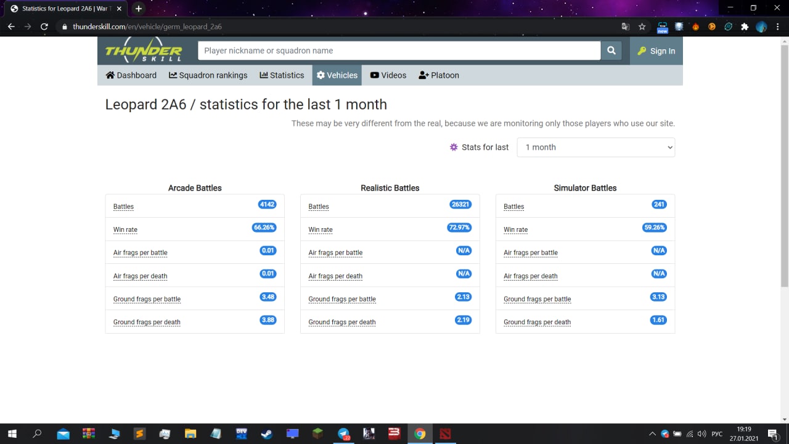Image resolution: width=789 pixels, height=444 pixels.
Task: Open Dota 2 from the taskbar
Action: click(445, 434)
